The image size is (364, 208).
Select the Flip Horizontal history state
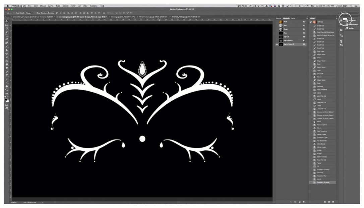click(x=322, y=140)
